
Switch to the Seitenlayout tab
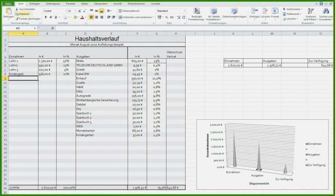tap(53, 4)
